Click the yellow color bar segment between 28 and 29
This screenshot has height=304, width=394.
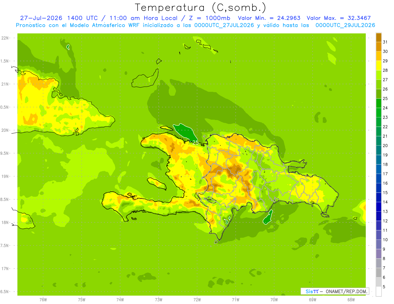click(x=379, y=66)
